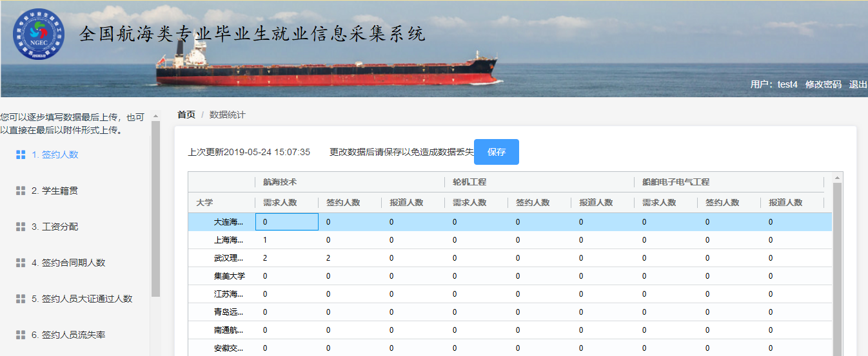Click the grid icon beside 工资分配
Viewport: 868px width, 356px height.
coord(21,227)
